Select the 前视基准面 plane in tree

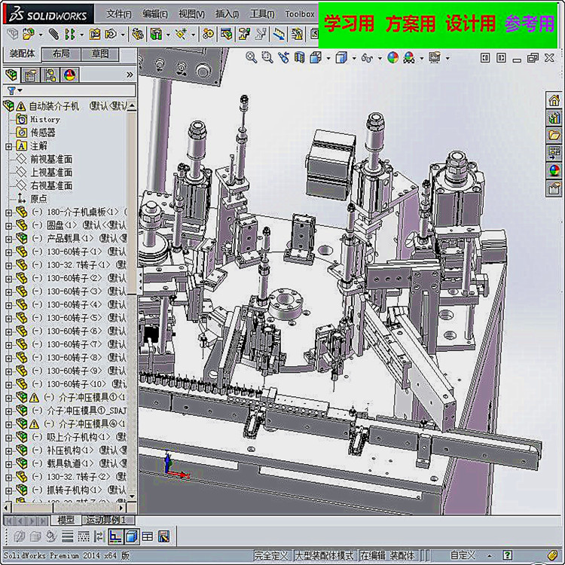50,159
